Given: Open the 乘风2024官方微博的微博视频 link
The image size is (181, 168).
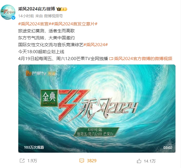Looking at the screenshot, I should (x=143, y=59).
